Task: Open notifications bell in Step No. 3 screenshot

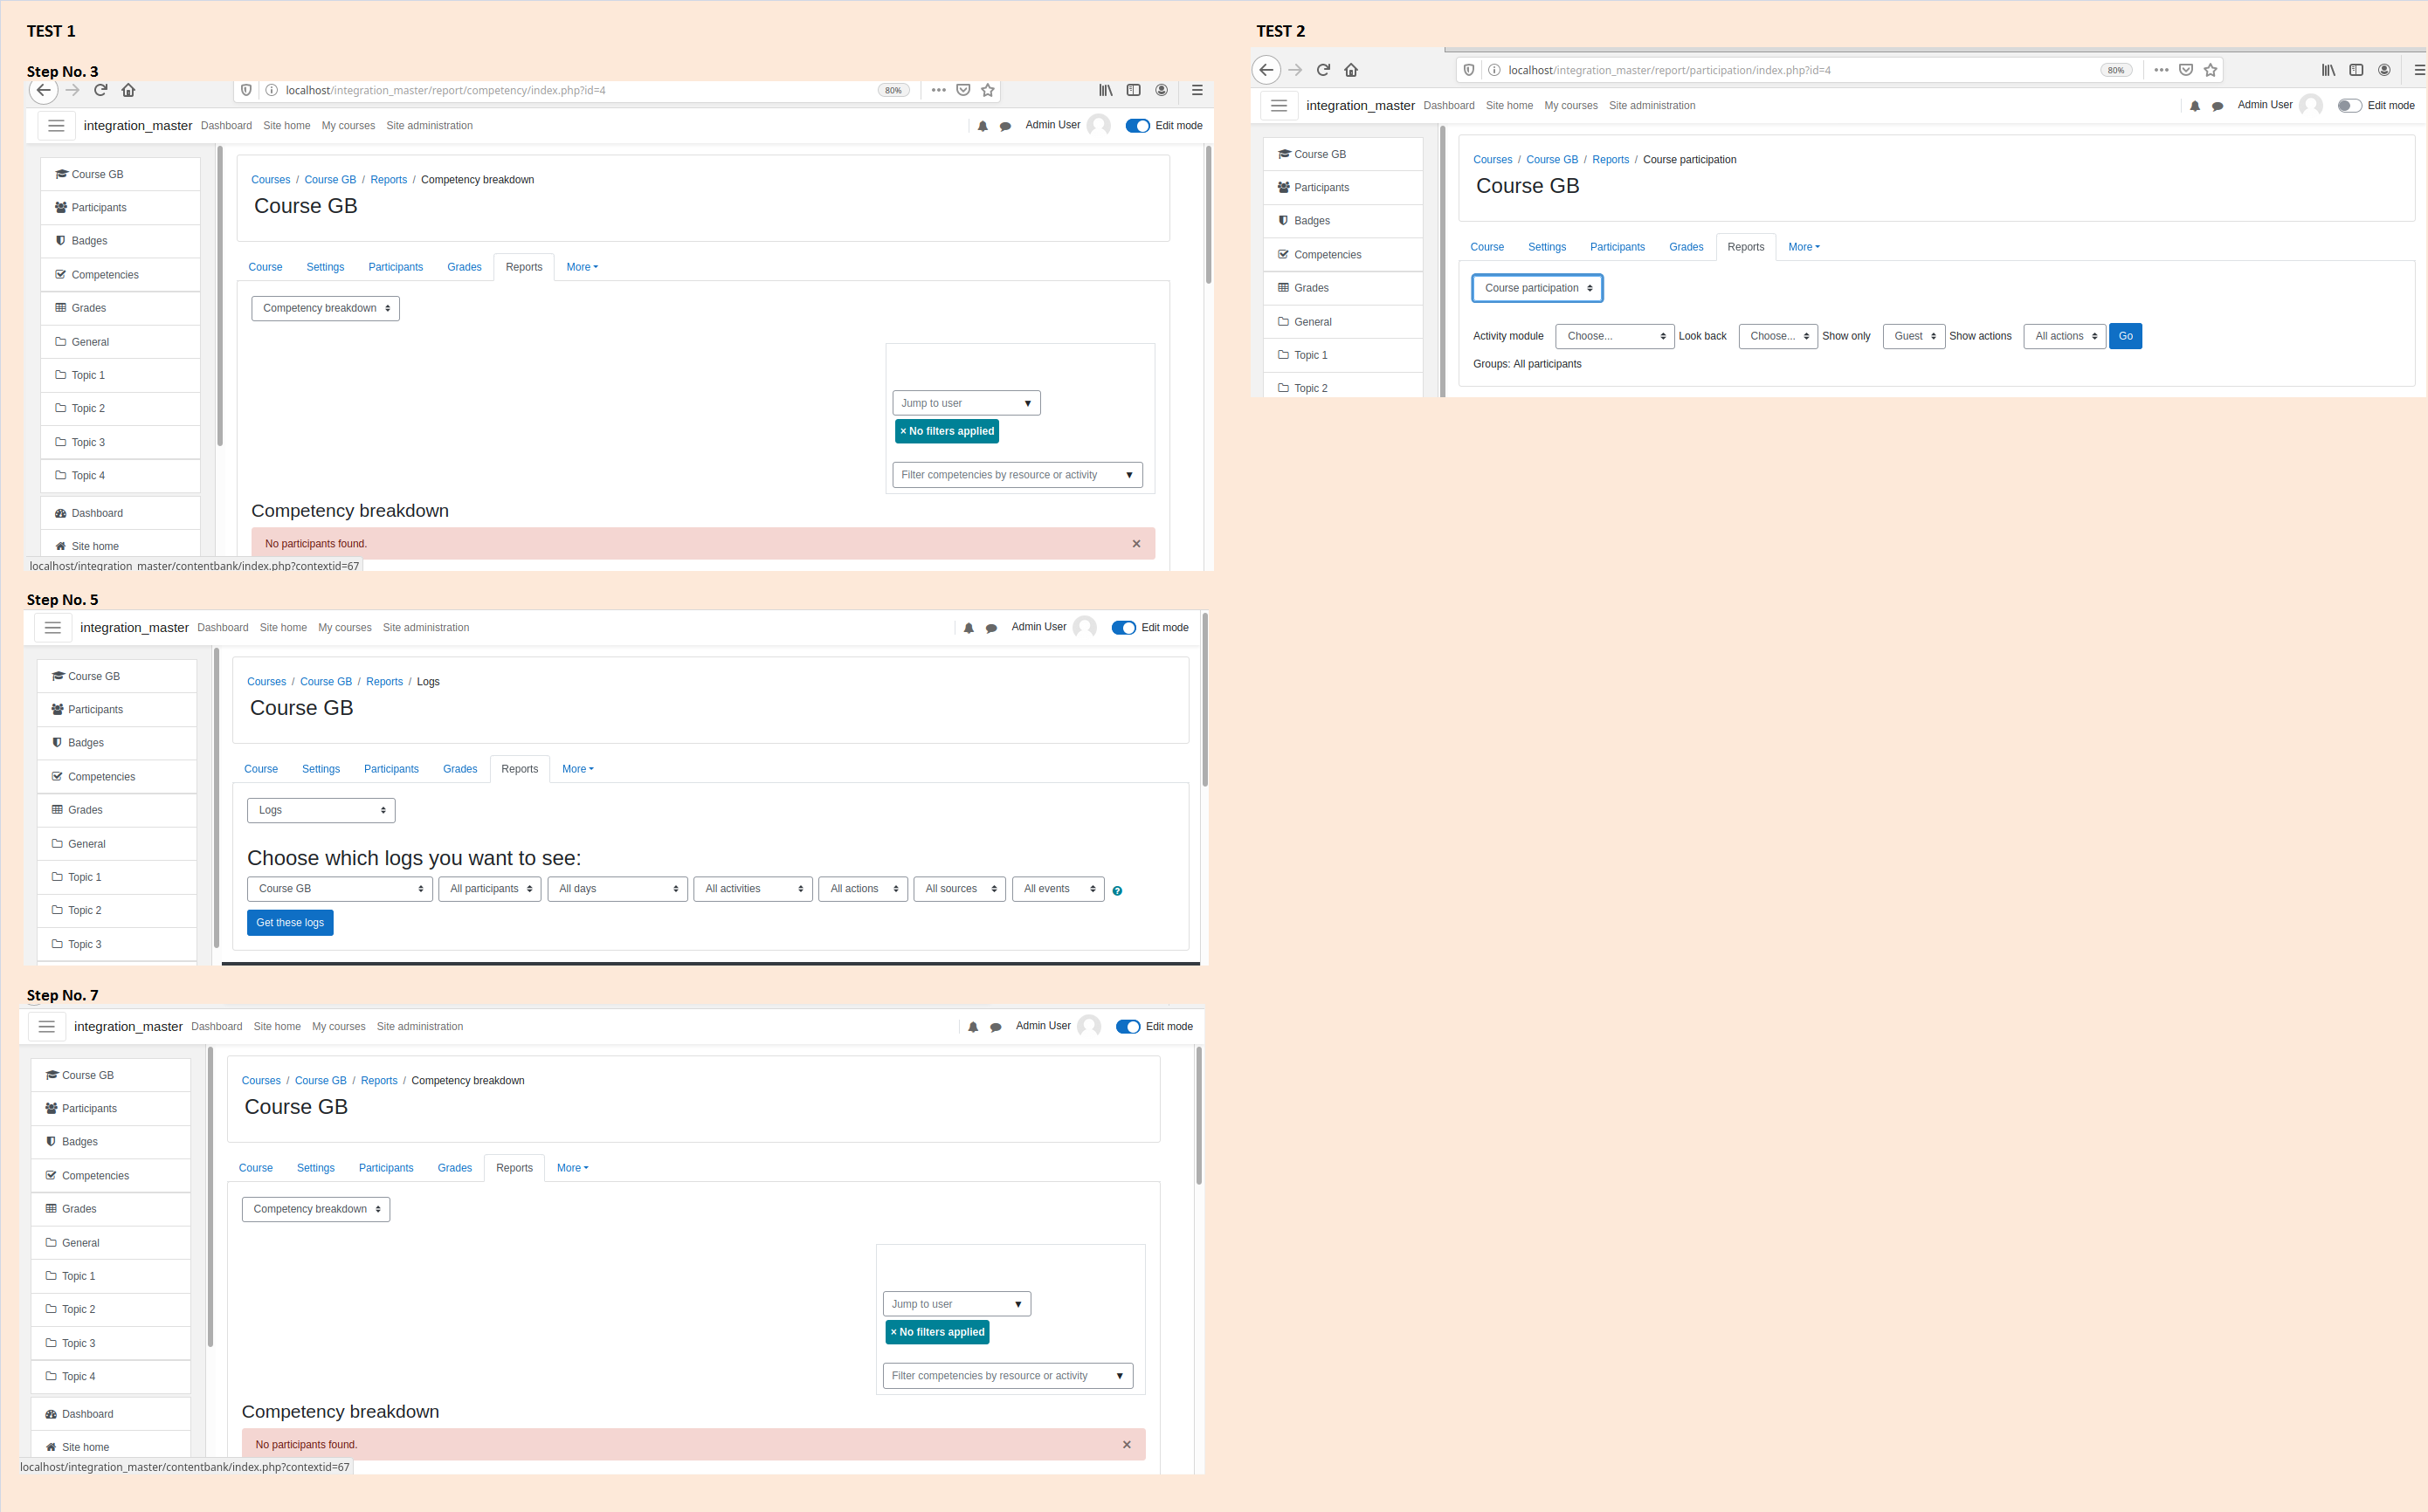Action: click(983, 126)
